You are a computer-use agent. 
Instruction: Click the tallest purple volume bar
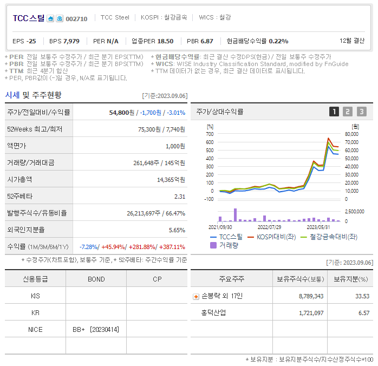235,215
